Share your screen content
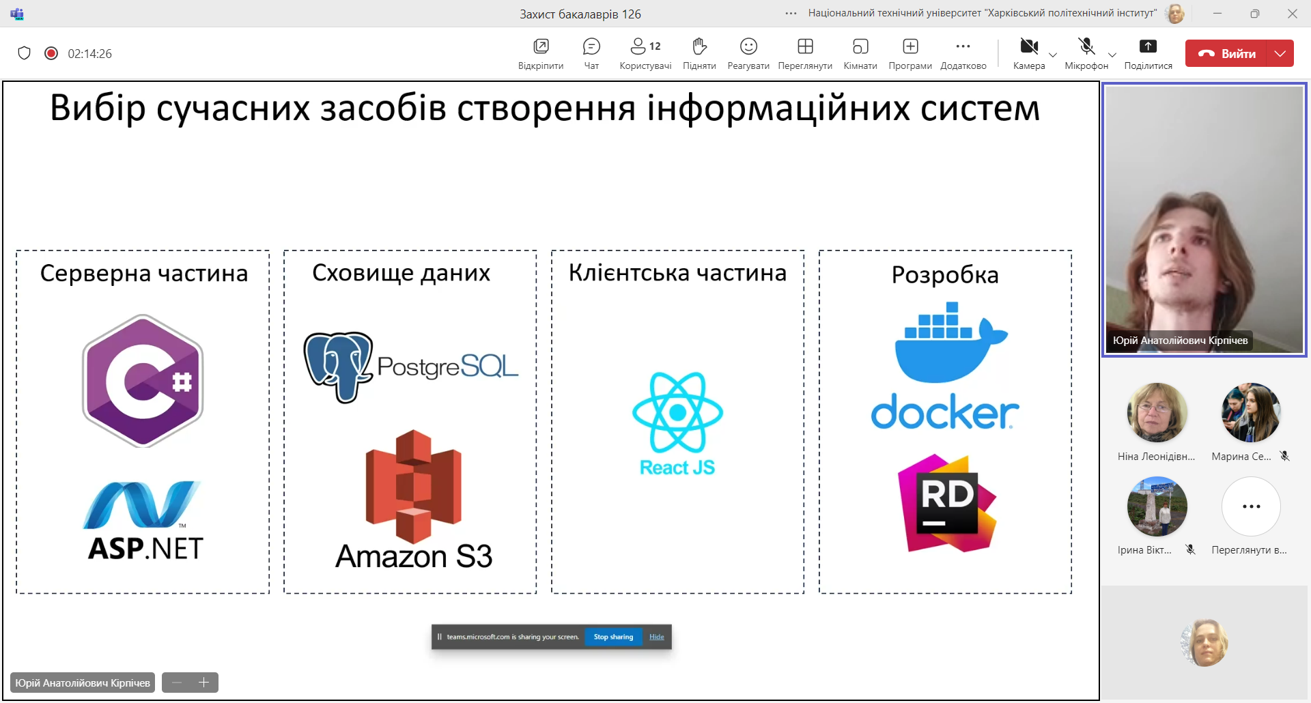Viewport: 1311px width, 703px height. click(1148, 53)
